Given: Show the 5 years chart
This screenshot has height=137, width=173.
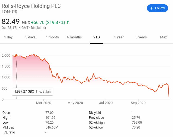Looking at the screenshot, I should click(x=141, y=37).
